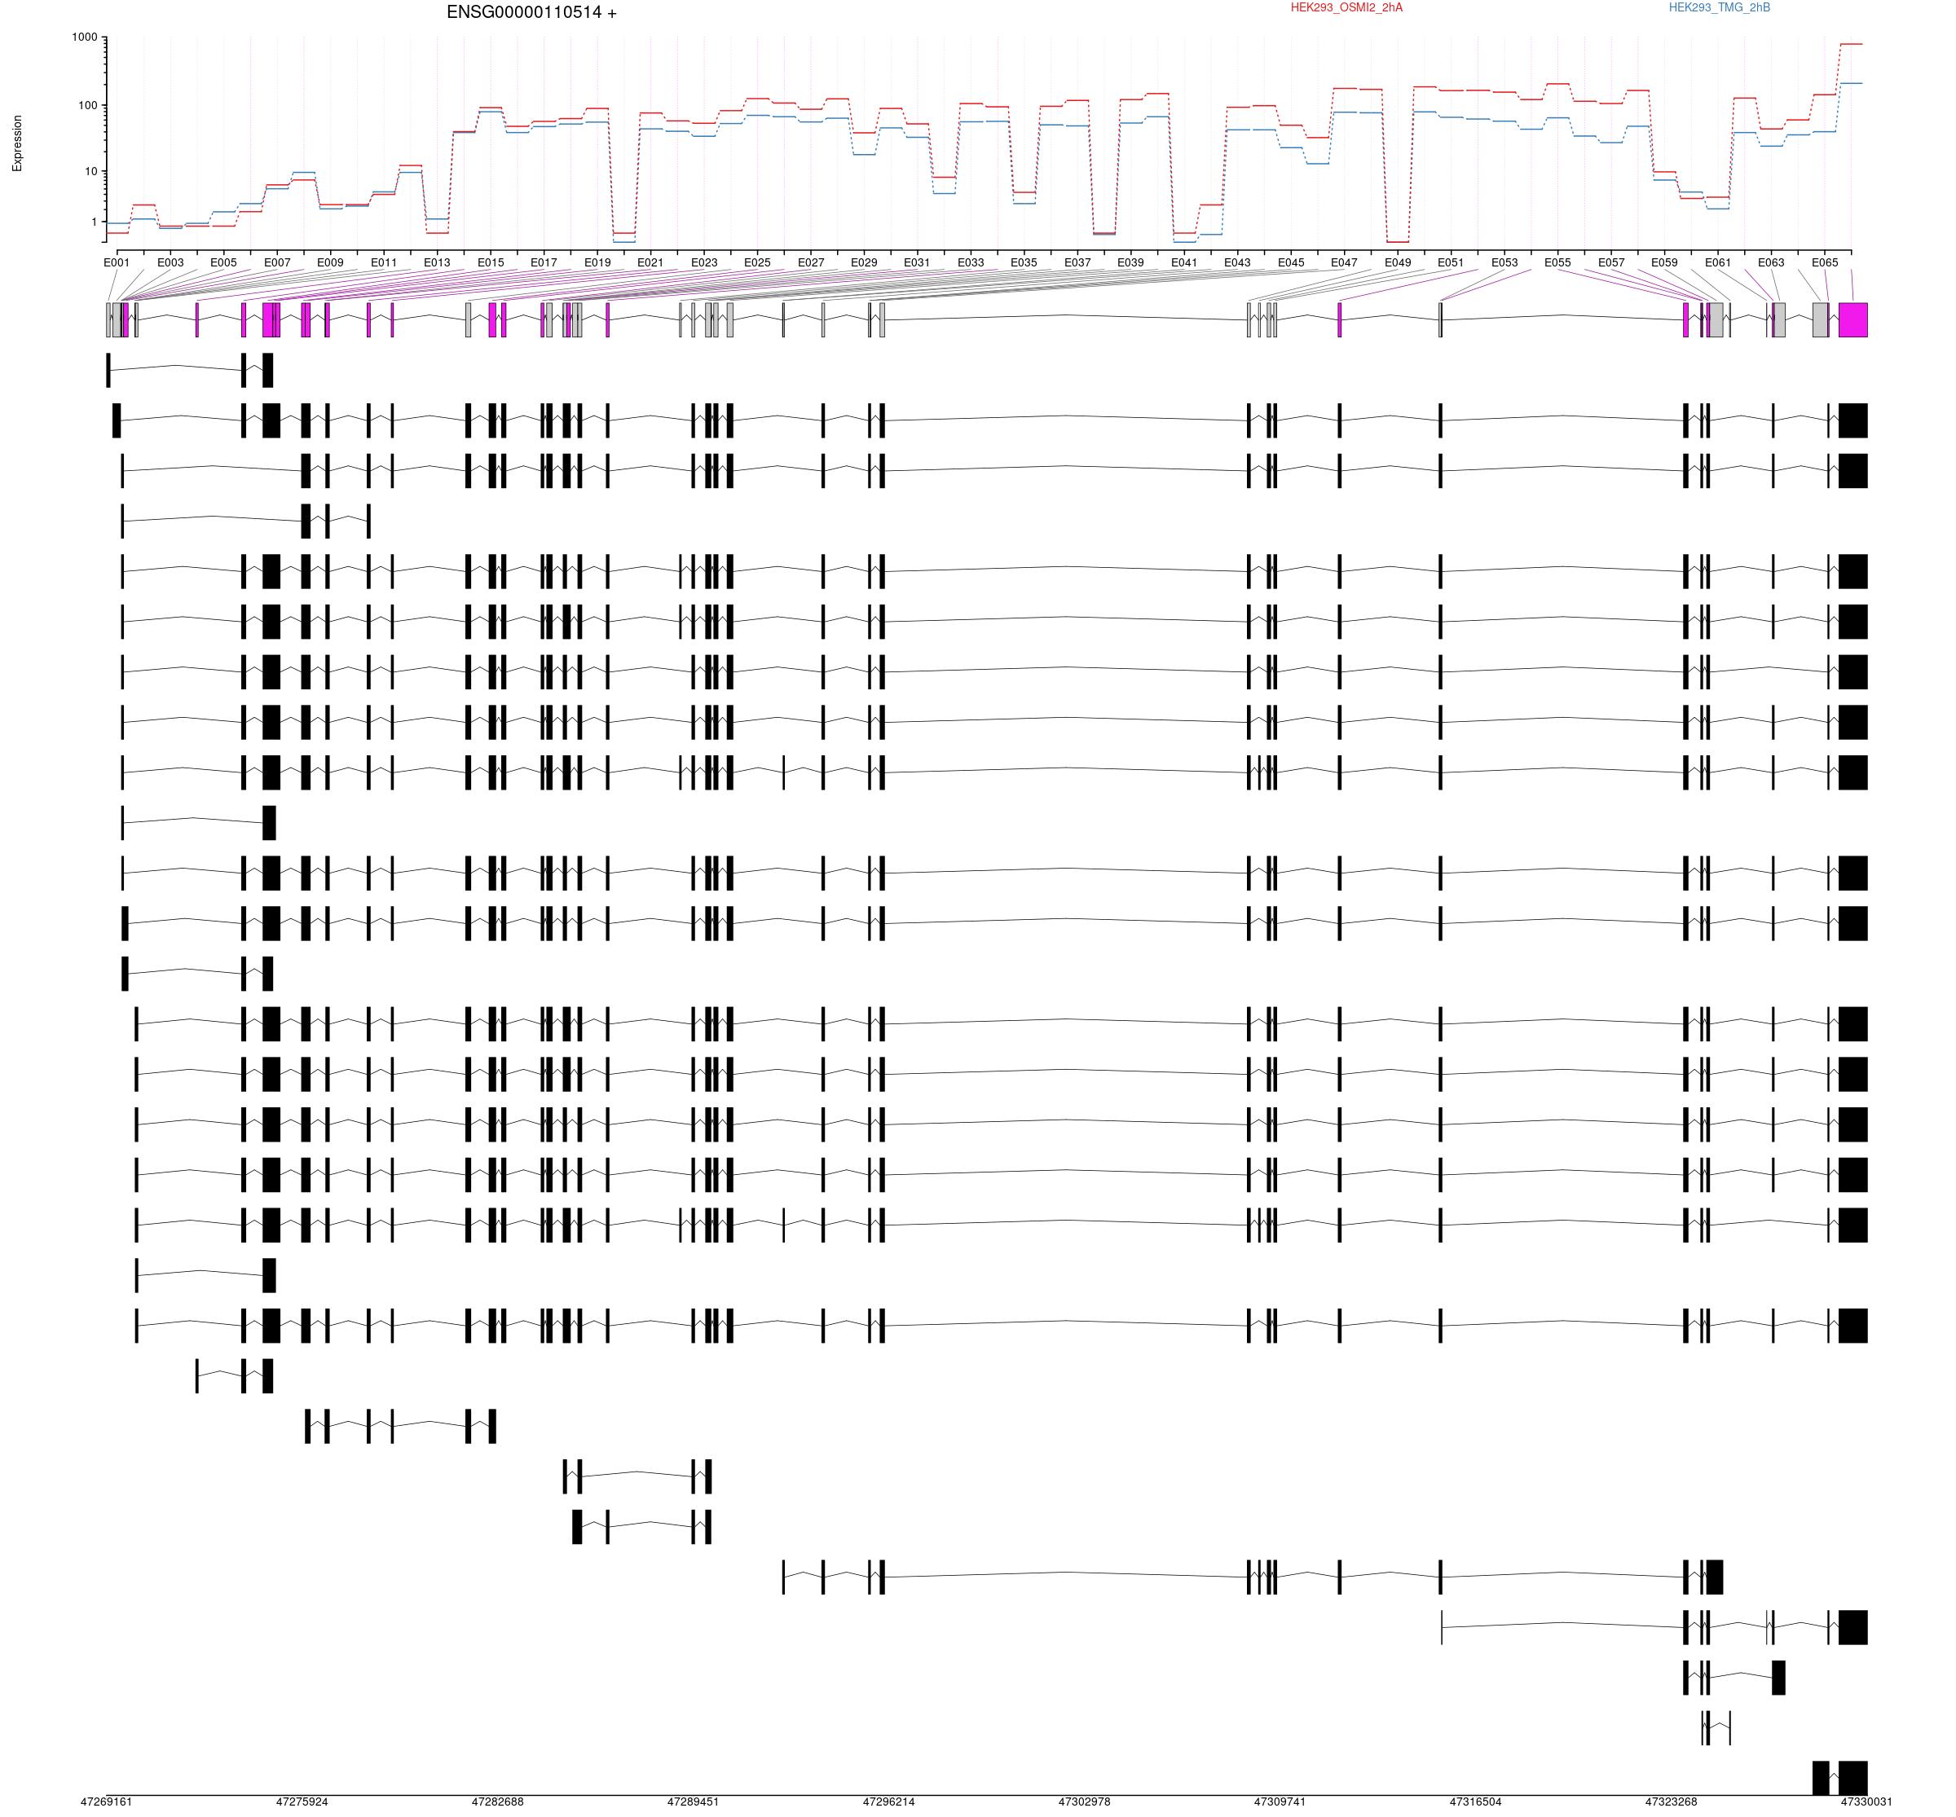
Task: Select genomic coordinate 47302978
Action: (1085, 1802)
